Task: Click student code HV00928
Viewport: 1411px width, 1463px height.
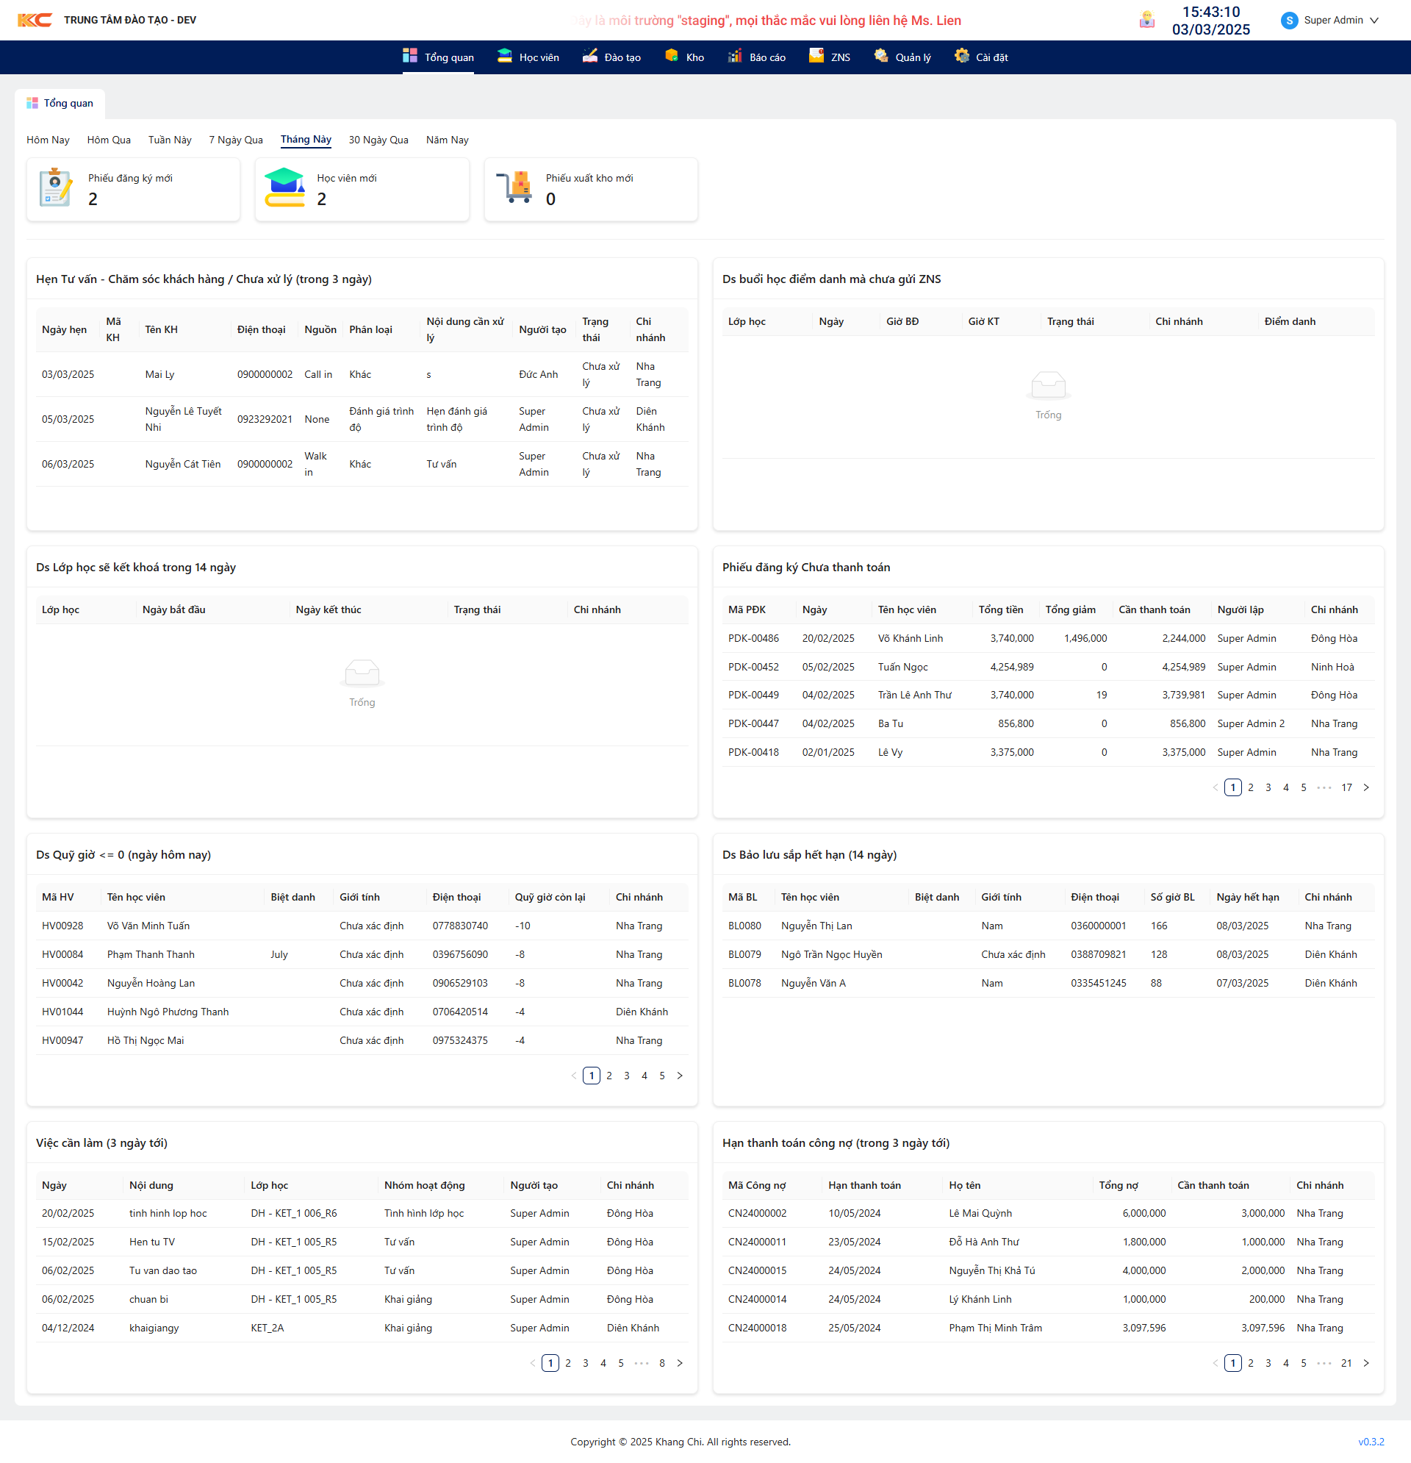Action: pyautogui.click(x=62, y=926)
